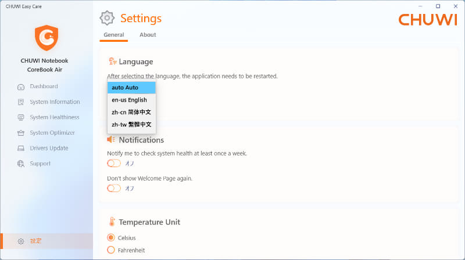Close the CHUWI Easy Care window
465x260 pixels.
[456, 6]
